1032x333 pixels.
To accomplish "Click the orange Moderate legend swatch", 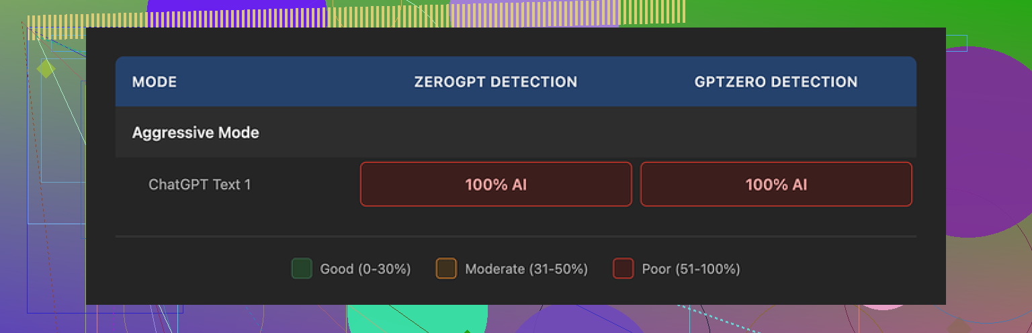I will tap(446, 269).
